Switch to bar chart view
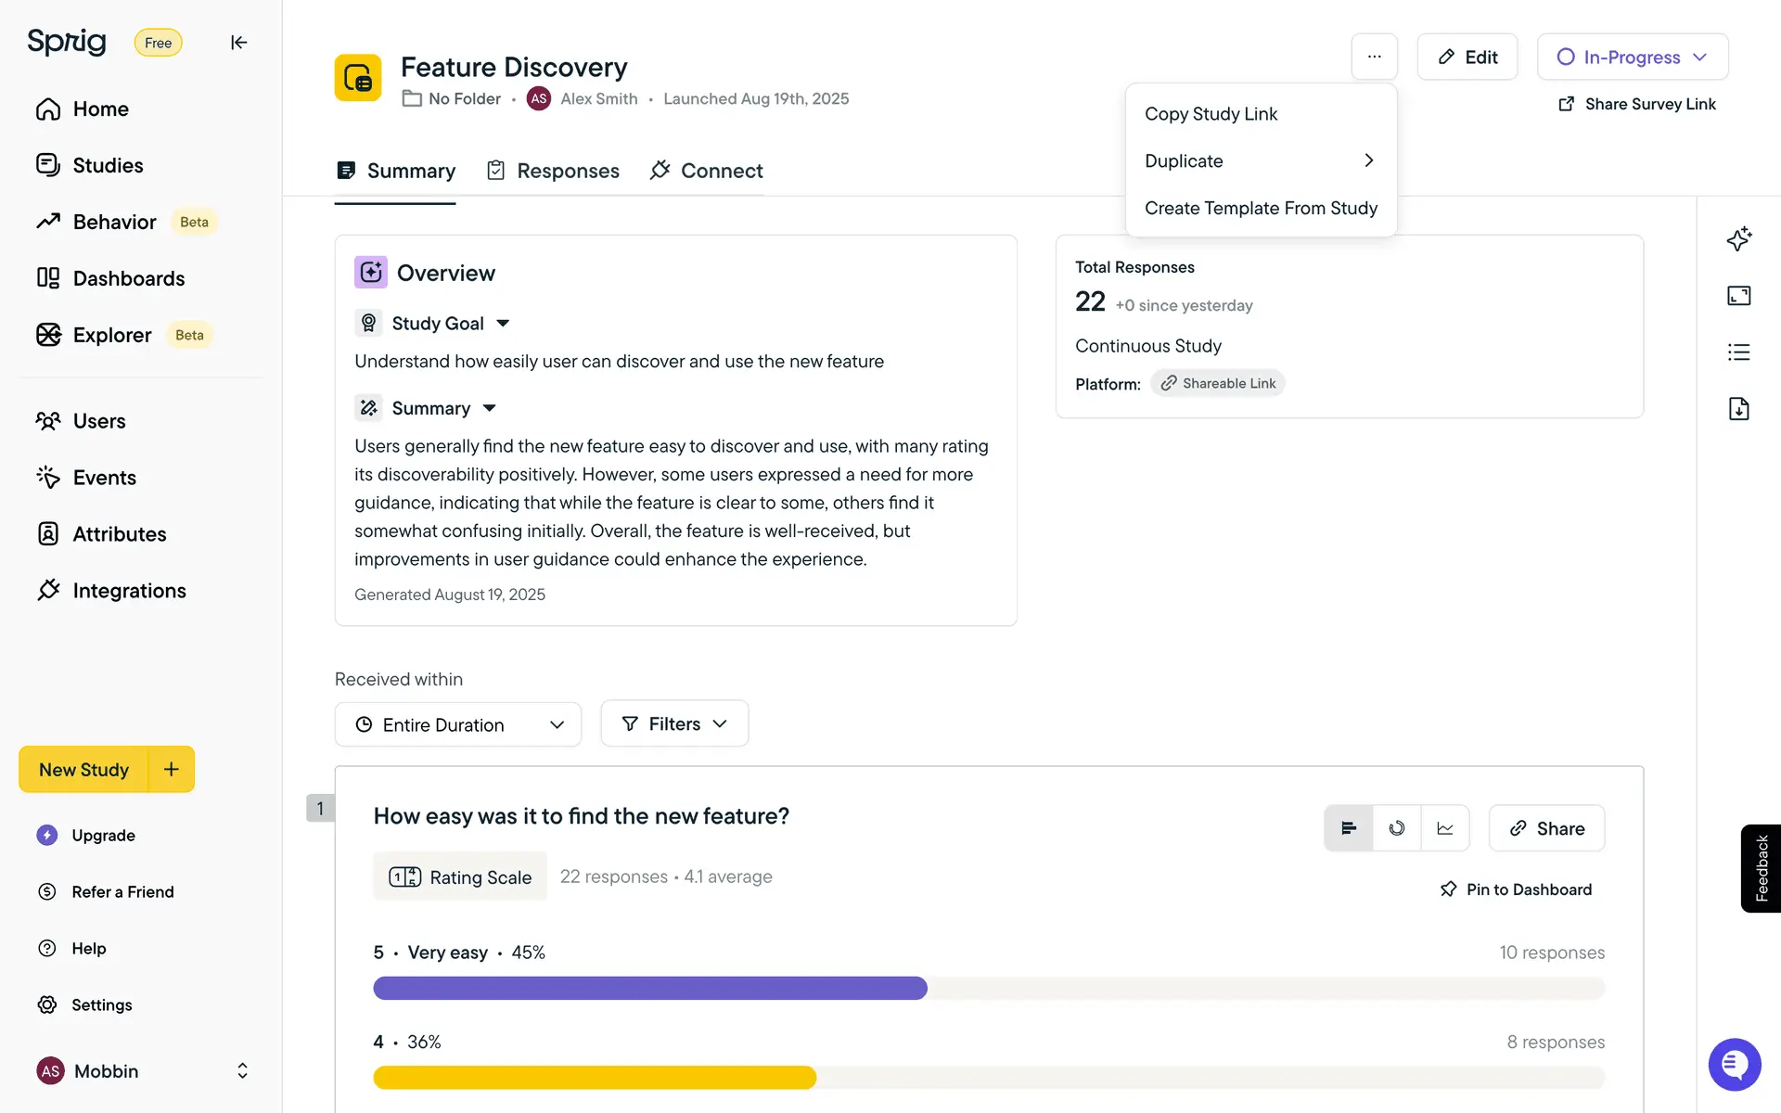 (x=1349, y=828)
